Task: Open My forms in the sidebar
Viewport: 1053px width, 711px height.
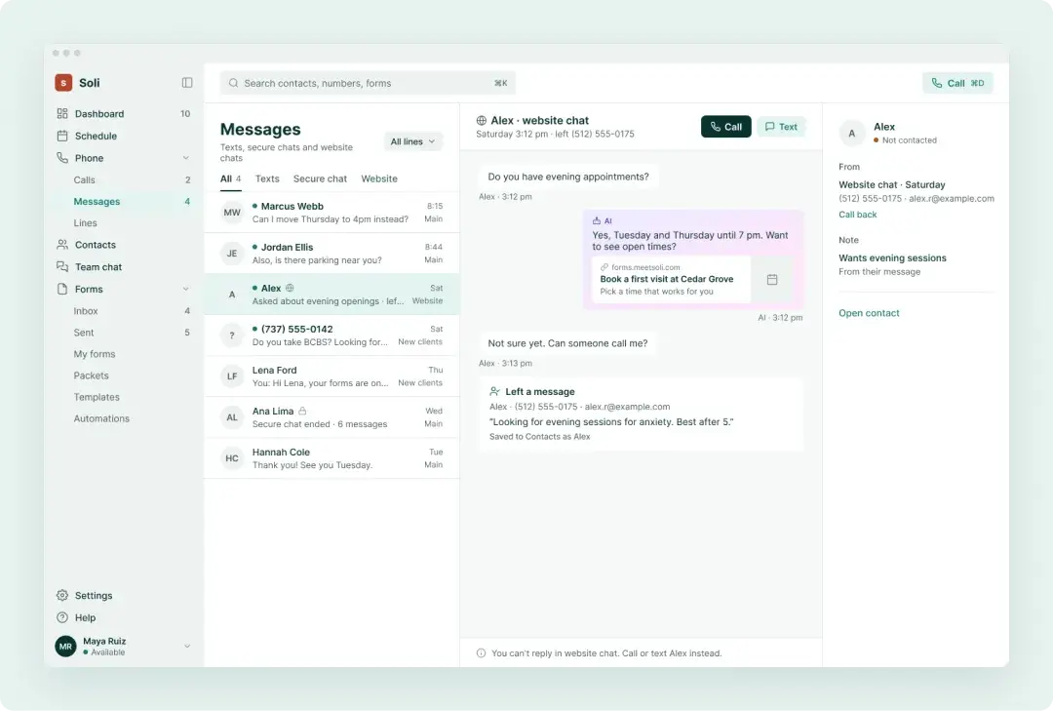Action: pos(124,354)
